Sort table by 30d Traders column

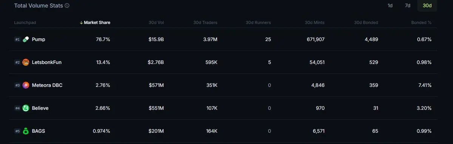pos(205,23)
